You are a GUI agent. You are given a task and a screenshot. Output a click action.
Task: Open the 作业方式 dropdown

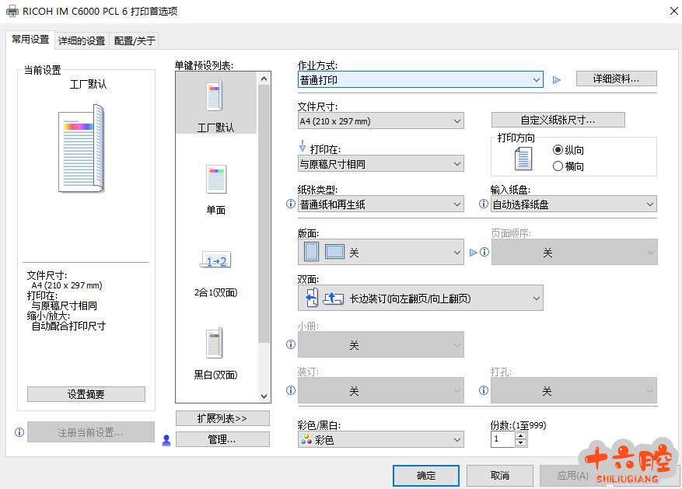(420, 79)
